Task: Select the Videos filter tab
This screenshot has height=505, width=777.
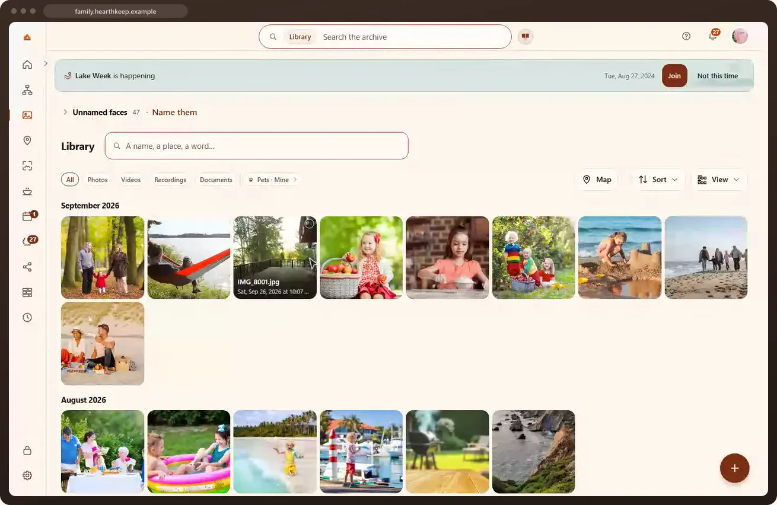Action: point(130,180)
